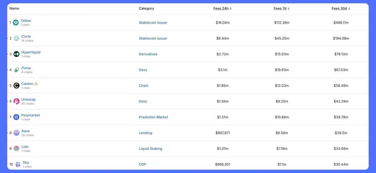The width and height of the screenshot is (376, 173).
Task: Open the Stablecoin Issuer category for Circle
Action: [x=153, y=38]
